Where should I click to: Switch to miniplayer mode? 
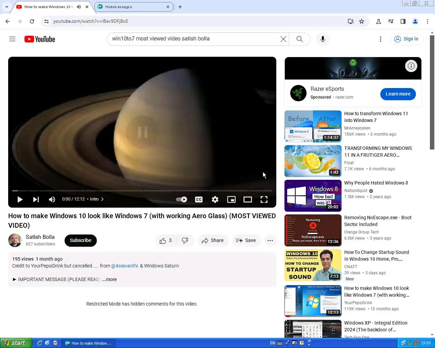click(231, 199)
